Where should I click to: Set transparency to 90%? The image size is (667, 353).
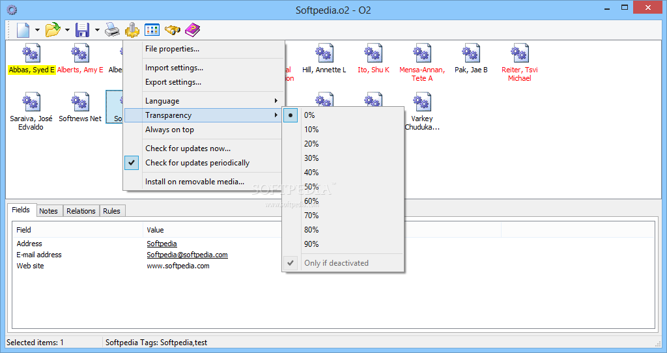[x=343, y=244]
